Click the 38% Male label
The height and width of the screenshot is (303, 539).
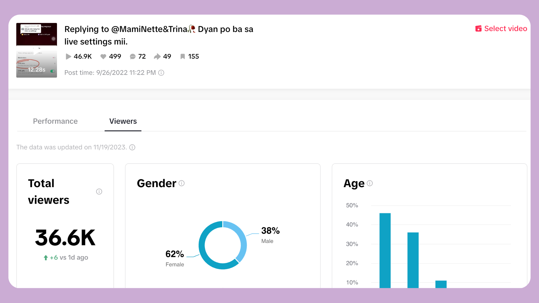[x=270, y=231]
